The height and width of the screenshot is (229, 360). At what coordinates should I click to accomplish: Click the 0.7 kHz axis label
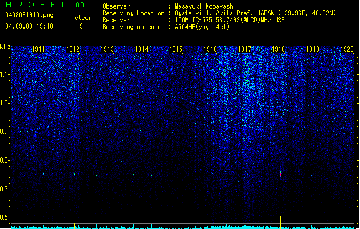(x=5, y=189)
